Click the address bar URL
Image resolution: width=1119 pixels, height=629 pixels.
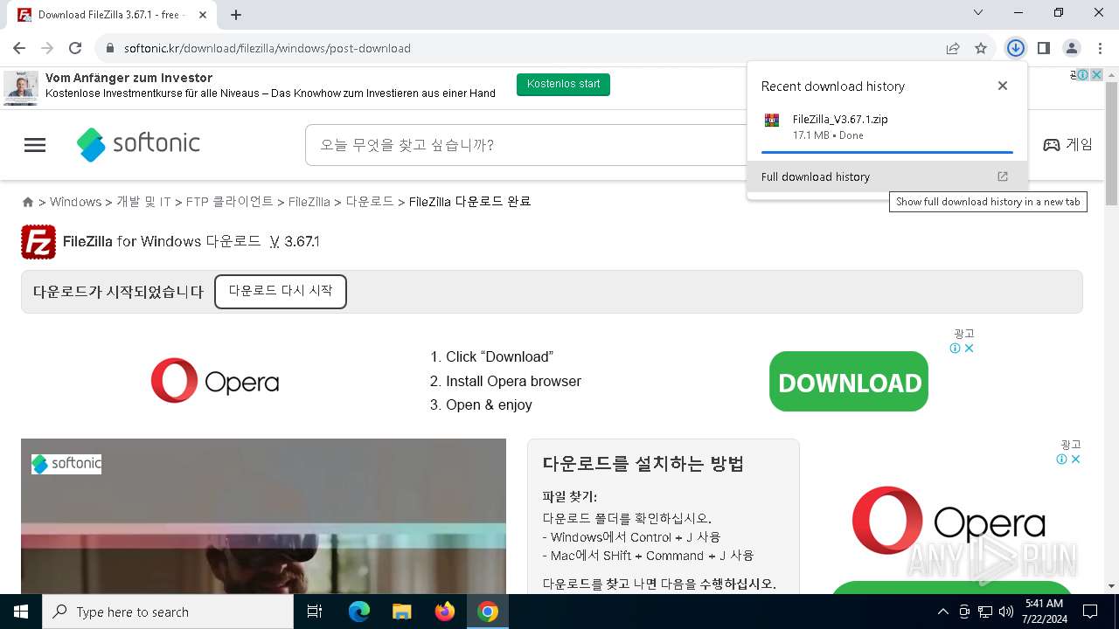tap(268, 48)
